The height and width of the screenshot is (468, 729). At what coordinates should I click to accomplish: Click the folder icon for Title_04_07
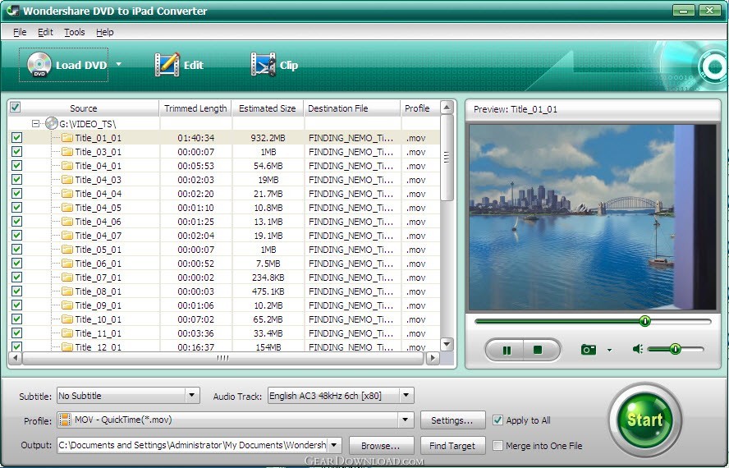tap(67, 236)
